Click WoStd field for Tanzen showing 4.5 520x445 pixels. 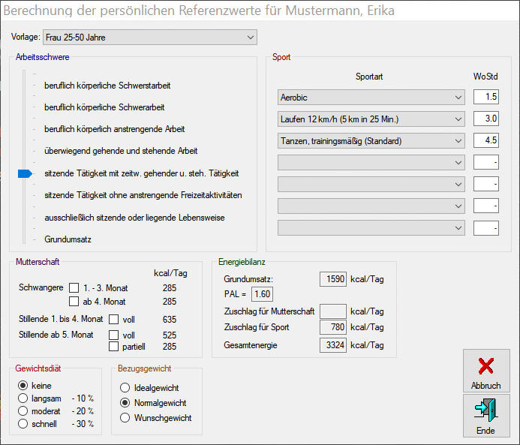485,141
